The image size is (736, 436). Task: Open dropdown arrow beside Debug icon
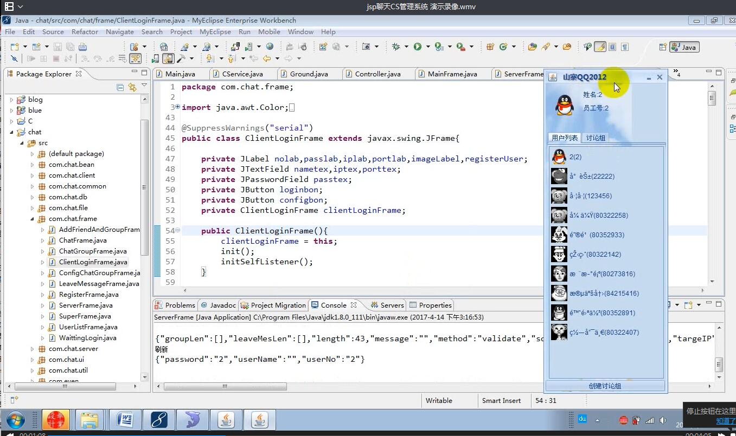click(x=406, y=47)
